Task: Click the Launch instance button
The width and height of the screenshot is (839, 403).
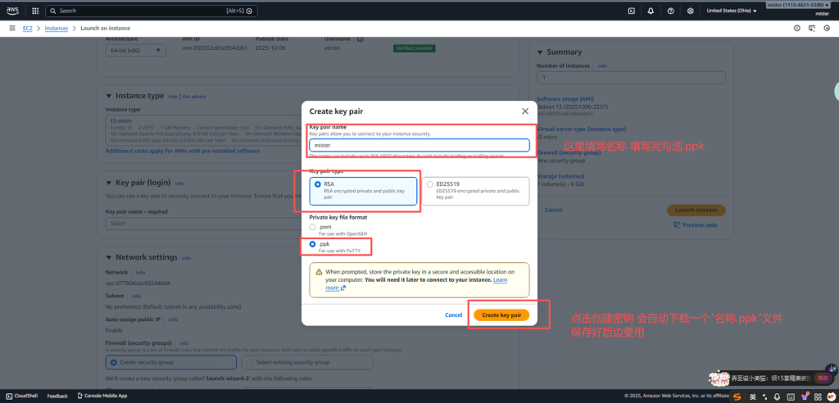Action: tap(696, 210)
